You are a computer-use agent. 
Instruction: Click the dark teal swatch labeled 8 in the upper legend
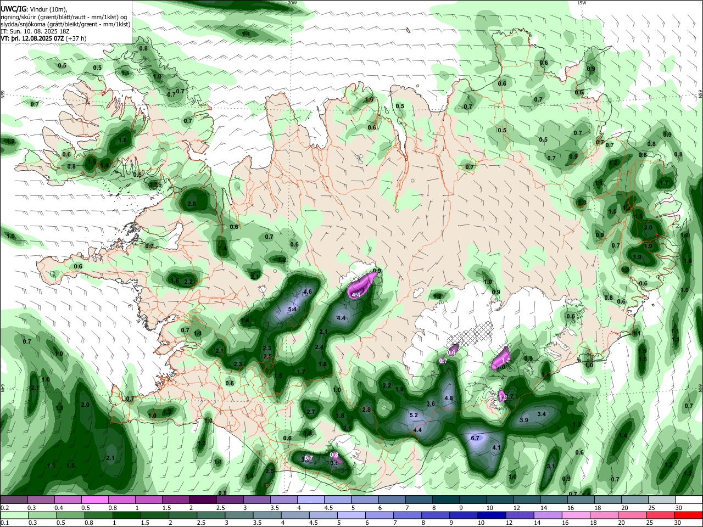pos(445,500)
